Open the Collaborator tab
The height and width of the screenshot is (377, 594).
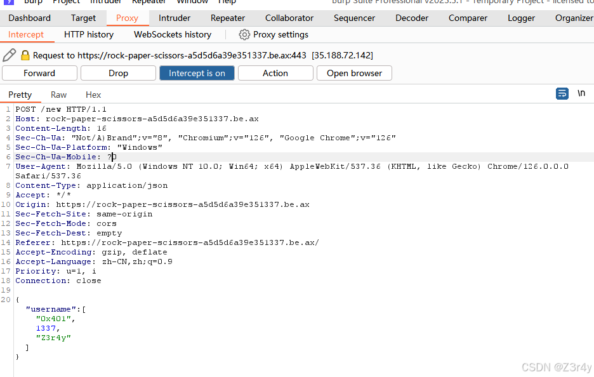point(289,18)
